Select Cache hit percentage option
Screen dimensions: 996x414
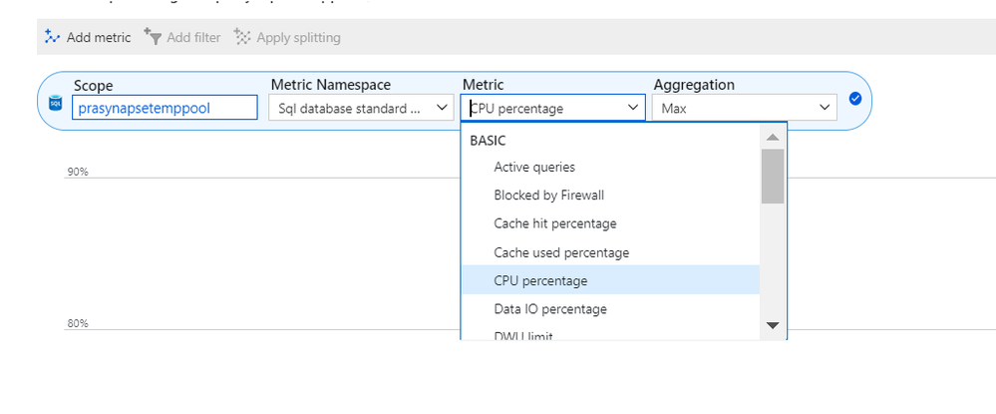tap(554, 223)
